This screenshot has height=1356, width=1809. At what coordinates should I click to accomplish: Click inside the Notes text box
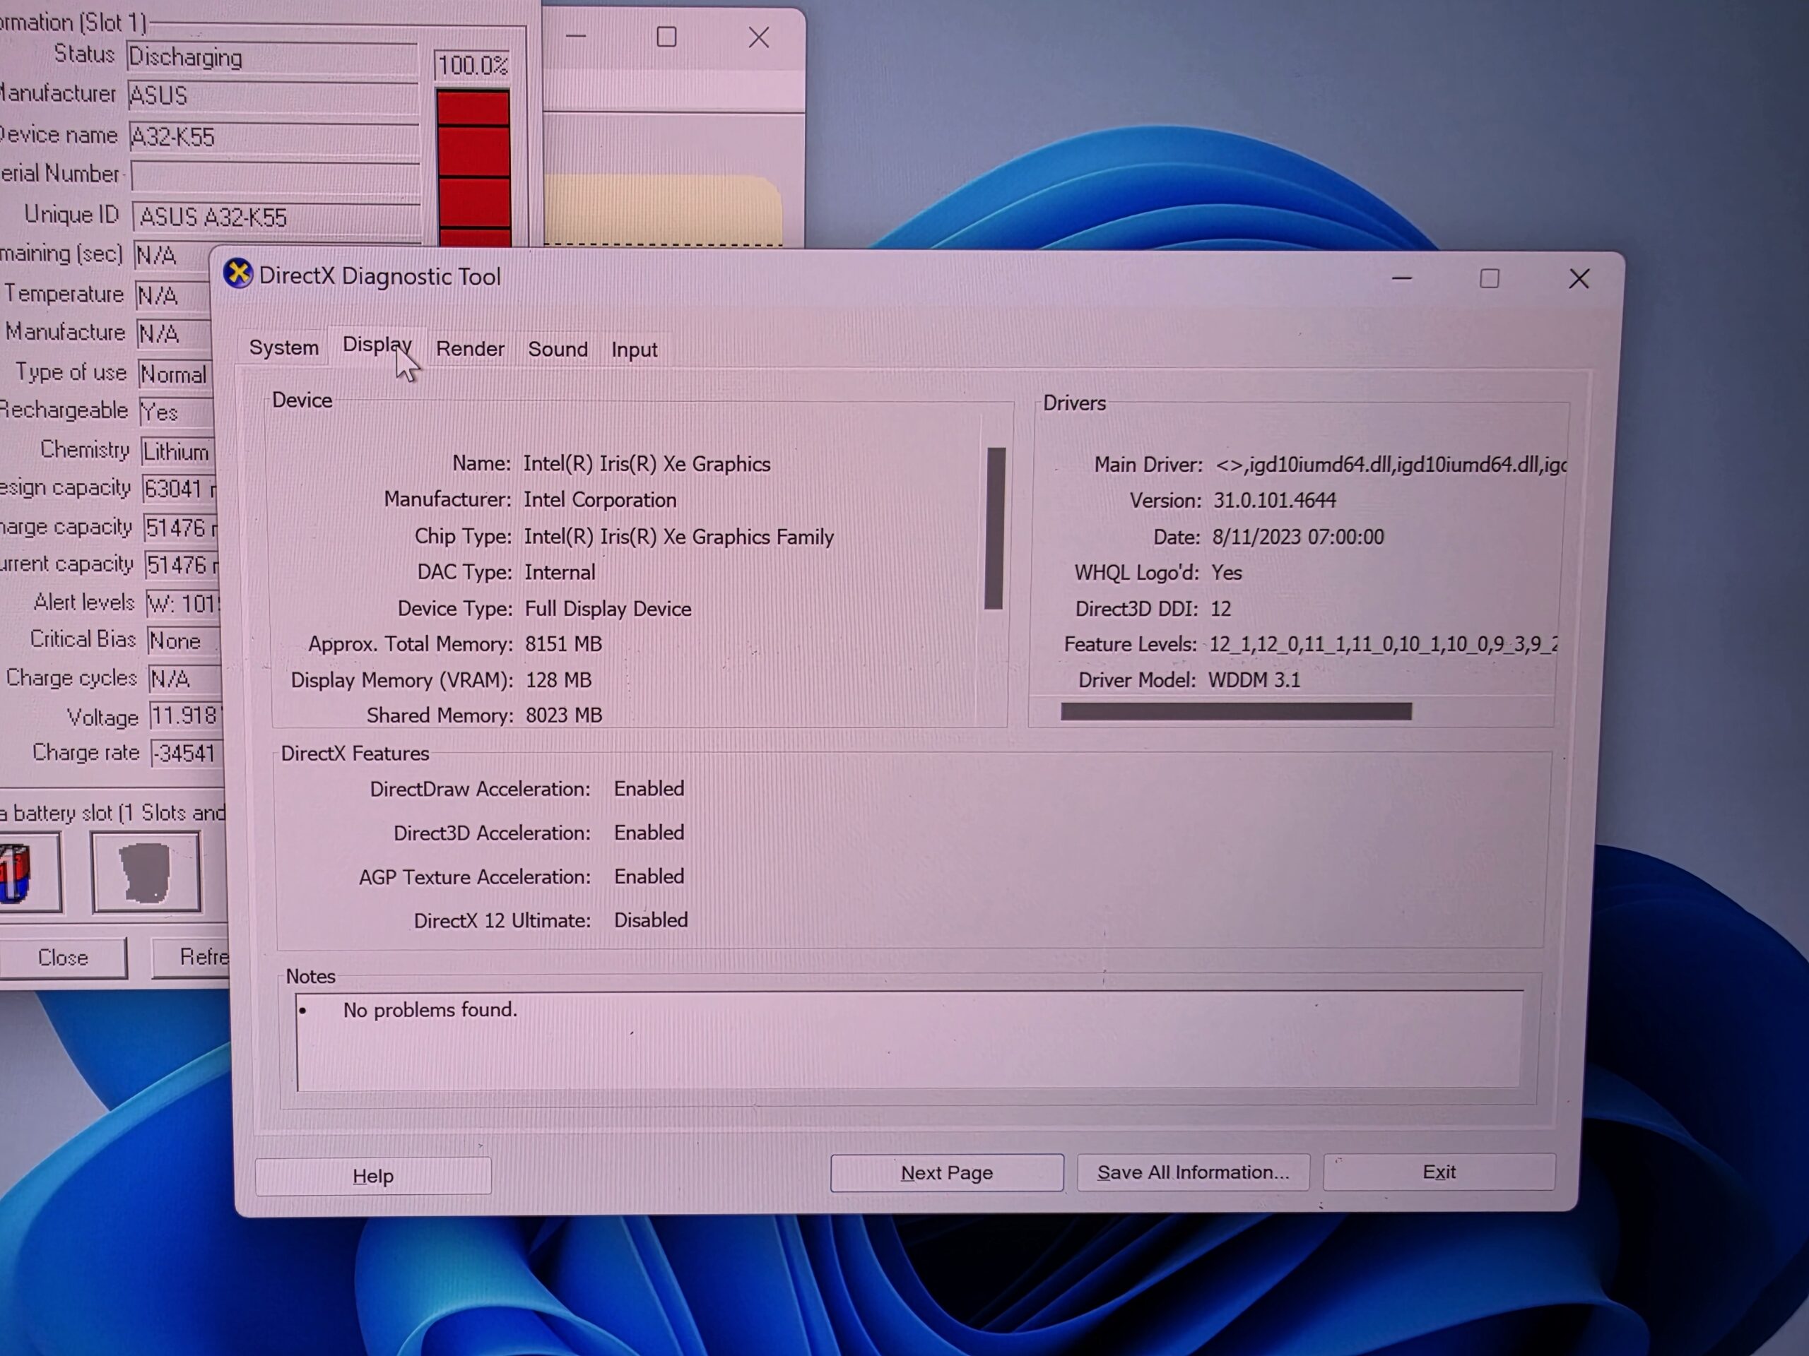pyautogui.click(x=909, y=1040)
